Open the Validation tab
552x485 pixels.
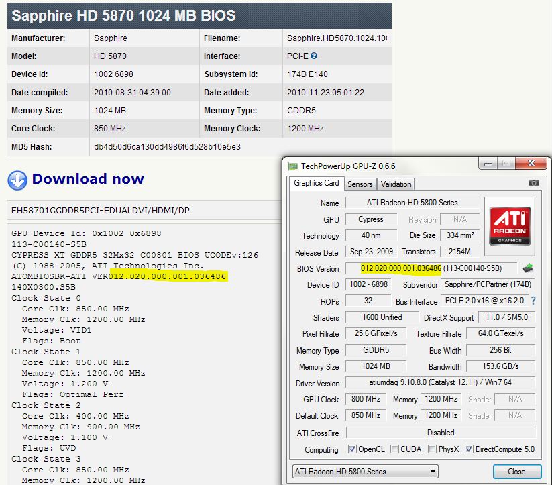tap(396, 184)
